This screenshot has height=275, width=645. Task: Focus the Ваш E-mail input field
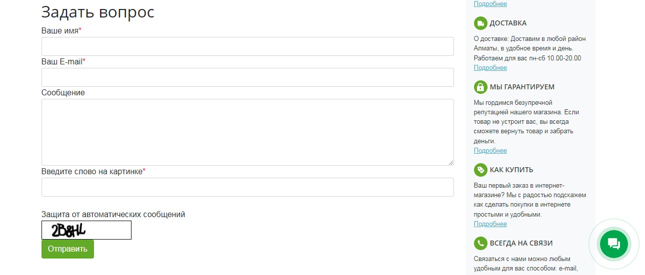[x=247, y=77]
